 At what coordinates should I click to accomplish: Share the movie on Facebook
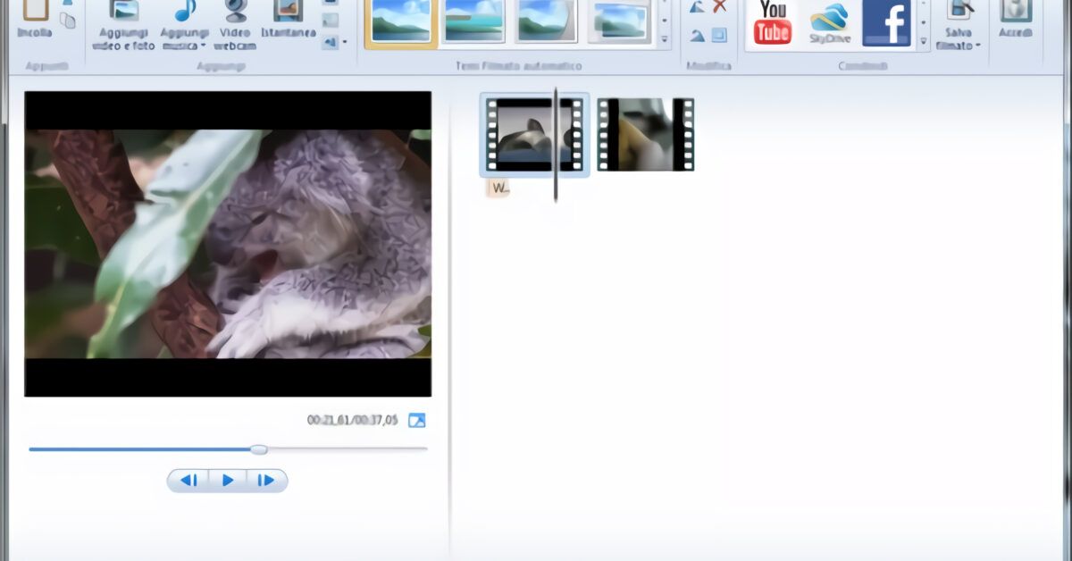pos(886,22)
